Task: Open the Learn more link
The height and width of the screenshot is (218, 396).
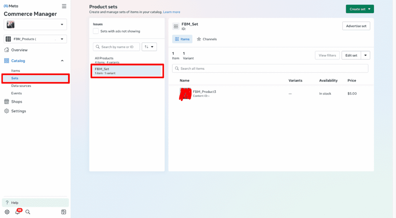Action: pos(171,12)
